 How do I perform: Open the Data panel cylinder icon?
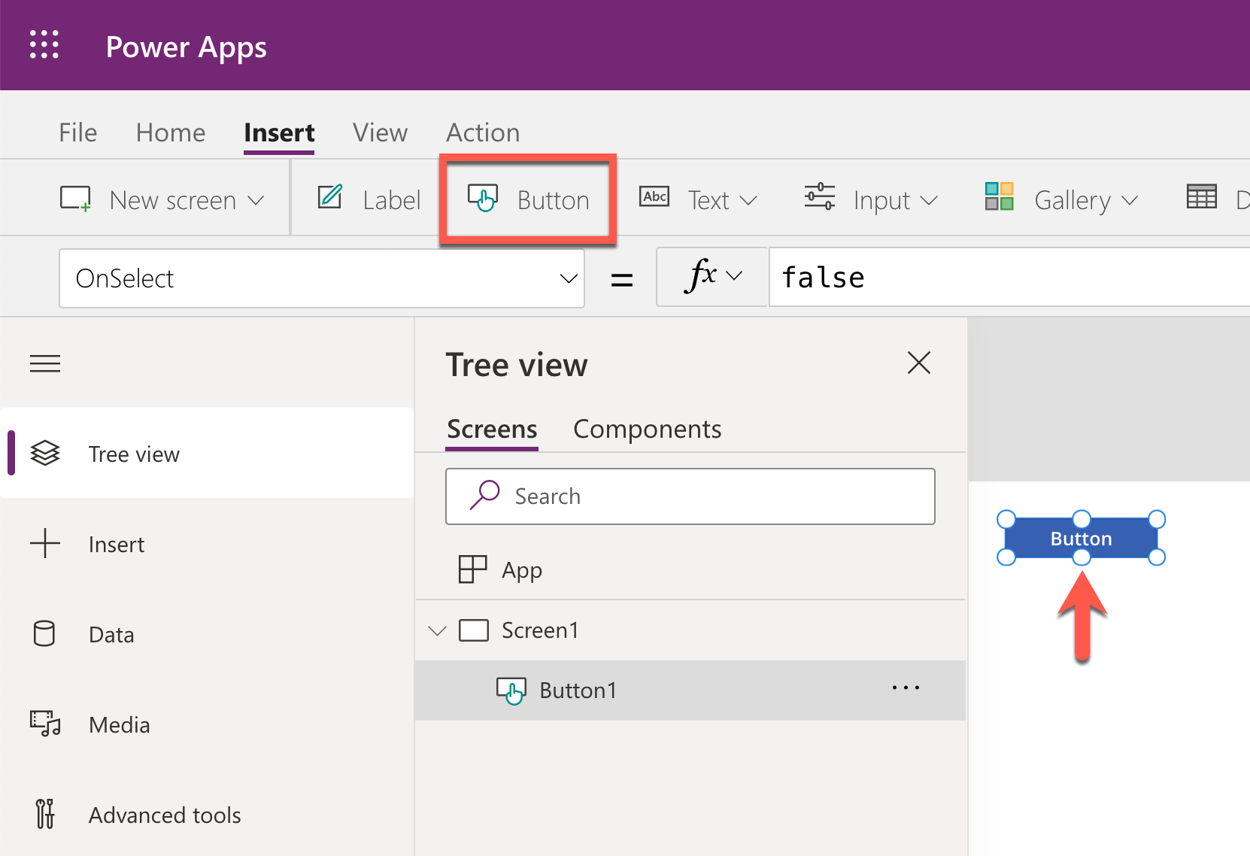coord(44,634)
